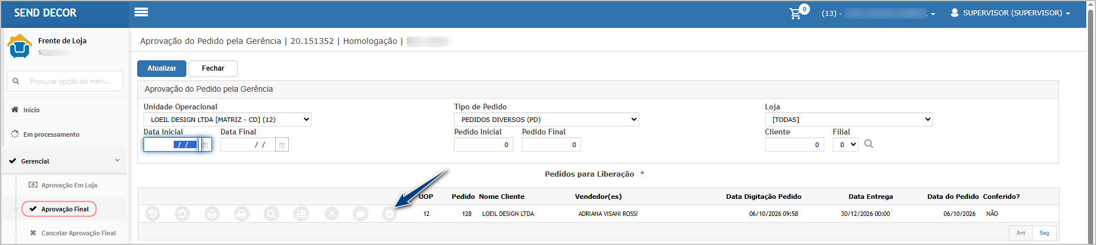Click the checkmark approve icon in order row

tap(390, 214)
